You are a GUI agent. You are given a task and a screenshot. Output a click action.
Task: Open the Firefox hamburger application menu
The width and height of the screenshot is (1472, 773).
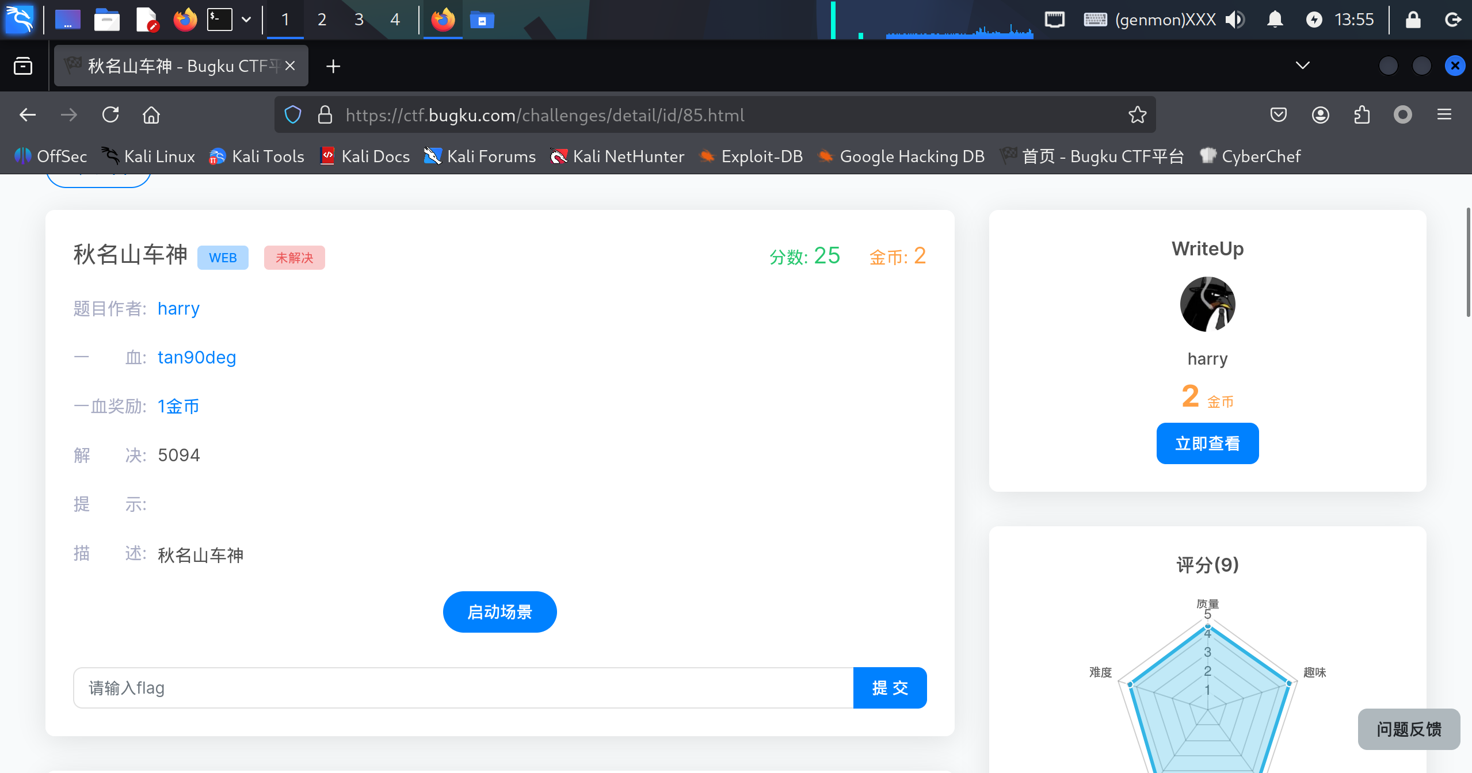tap(1444, 115)
